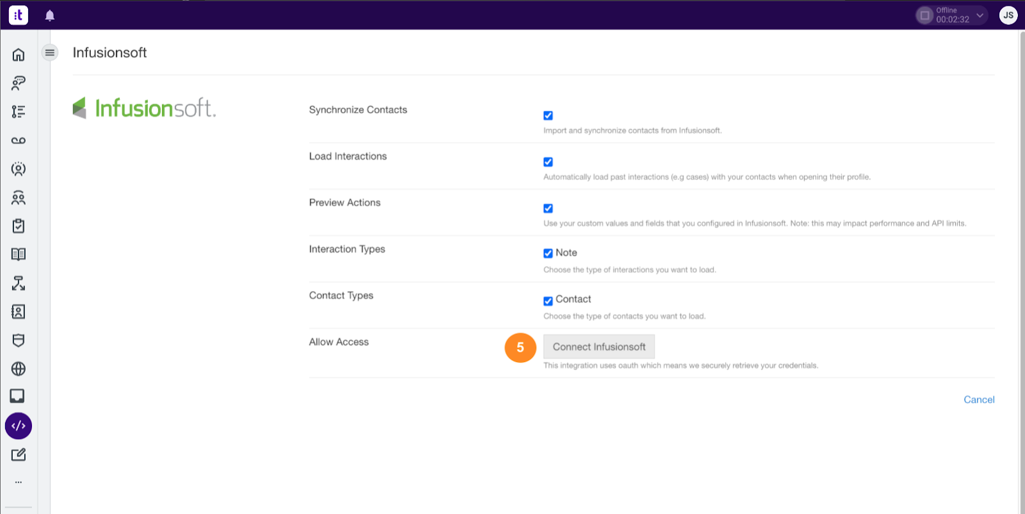Open the voicemail icon in sidebar

click(x=19, y=140)
